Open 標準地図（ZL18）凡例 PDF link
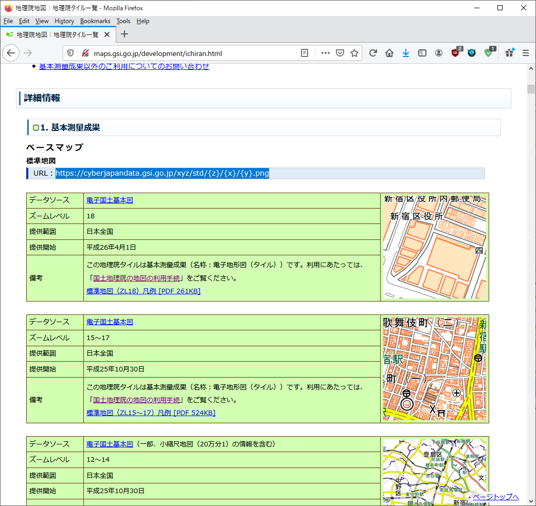Screen dimensions: 536x506 click(x=143, y=291)
